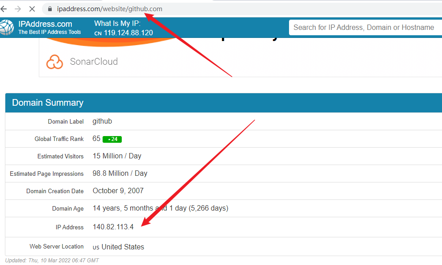Click the SonarCloud ad text
Viewport: 442px width, 265px height.
coord(94,62)
